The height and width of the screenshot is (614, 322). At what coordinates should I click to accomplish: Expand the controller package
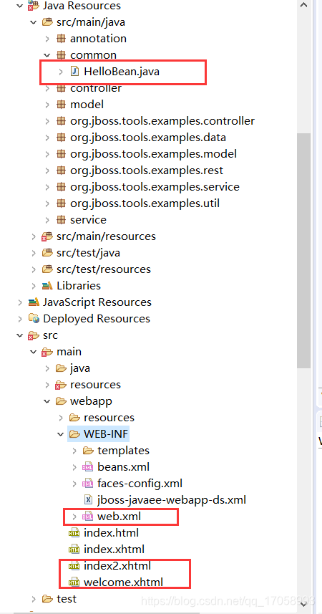[x=47, y=87]
